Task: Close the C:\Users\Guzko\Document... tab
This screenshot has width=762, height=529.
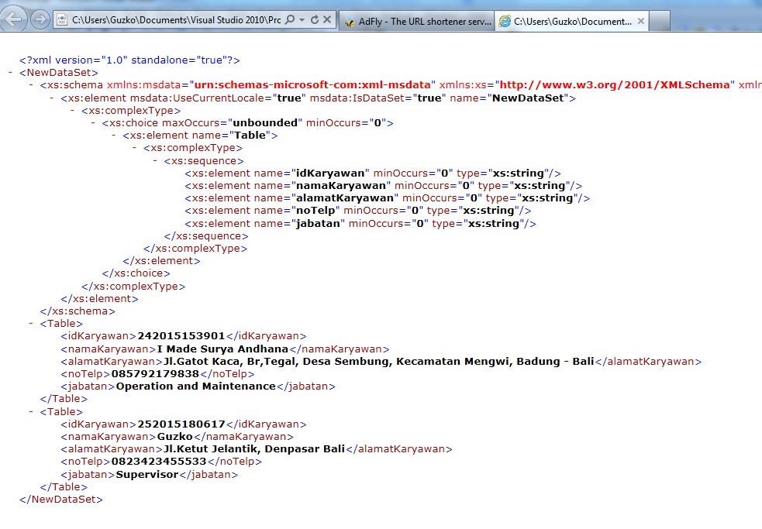Action: (x=641, y=21)
